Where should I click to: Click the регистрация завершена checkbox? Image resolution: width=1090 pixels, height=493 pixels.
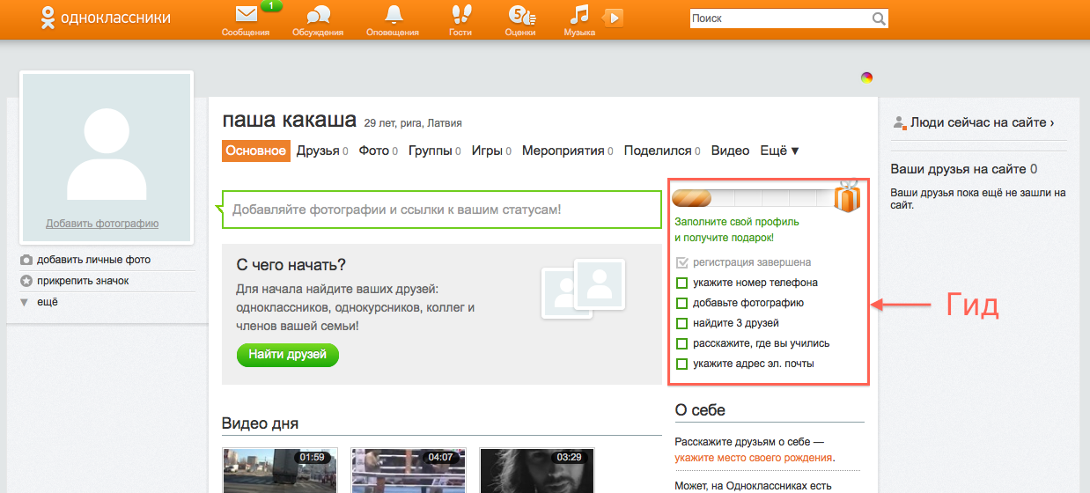coord(681,262)
